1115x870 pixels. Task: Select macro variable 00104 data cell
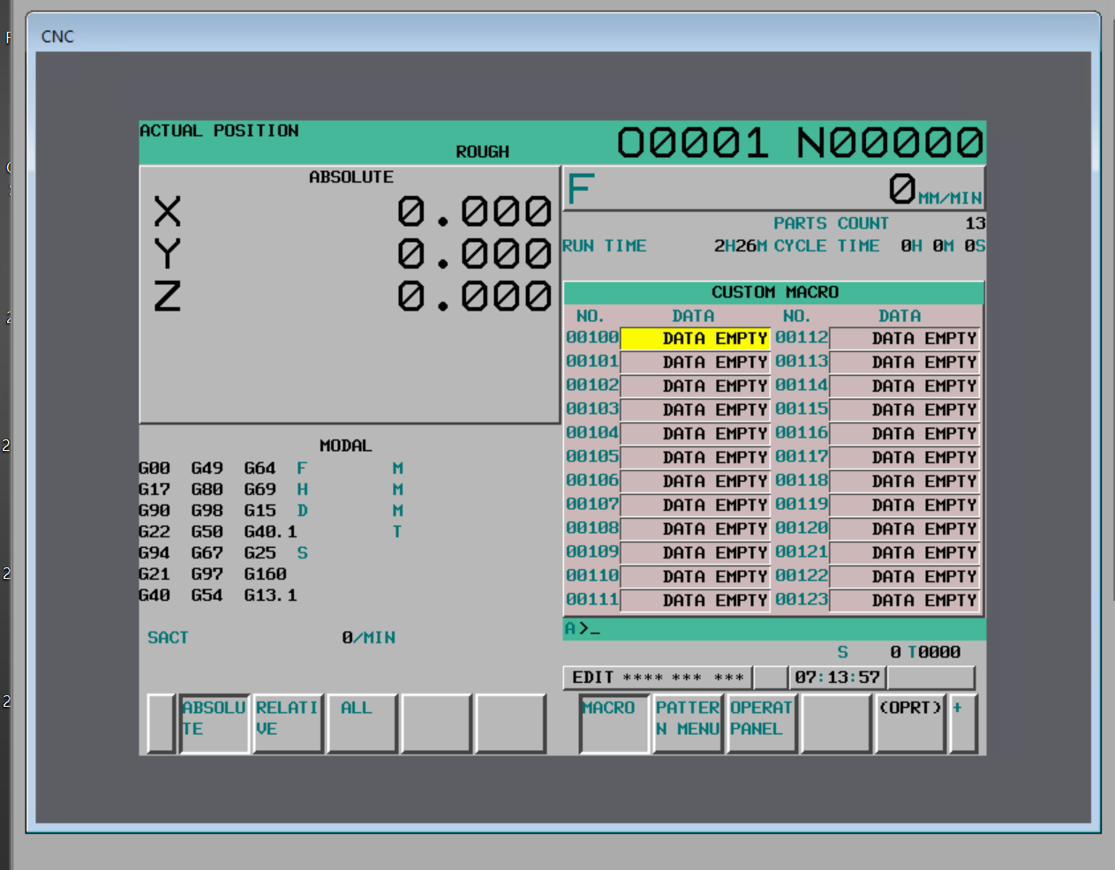tap(696, 434)
